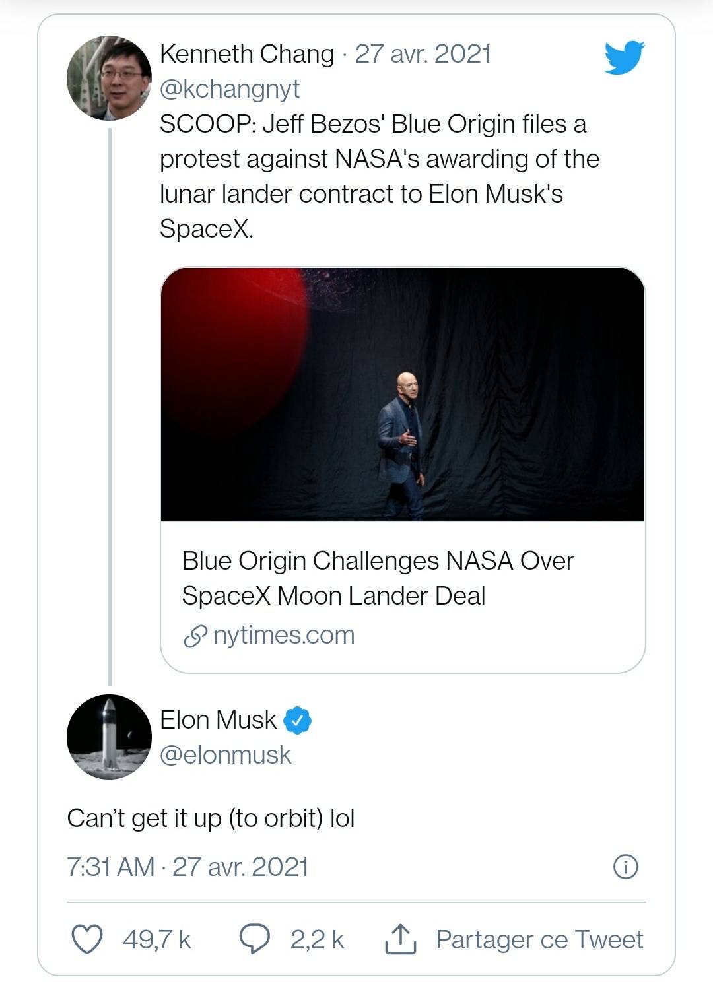Image resolution: width=713 pixels, height=996 pixels.
Task: Click the share upload arrow icon
Action: point(401,939)
